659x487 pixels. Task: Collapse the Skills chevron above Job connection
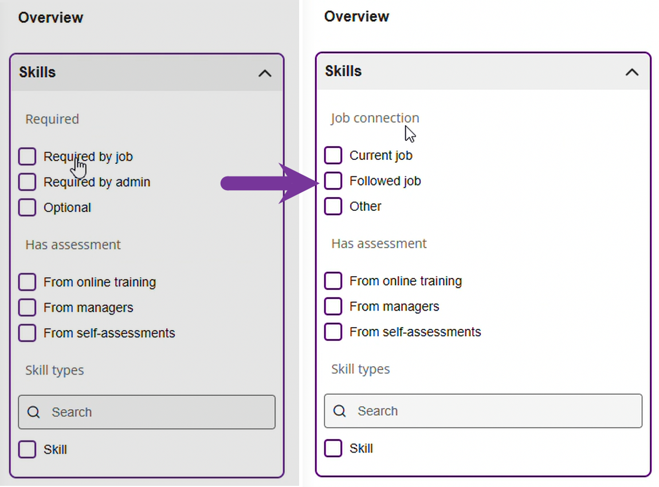pyautogui.click(x=631, y=72)
